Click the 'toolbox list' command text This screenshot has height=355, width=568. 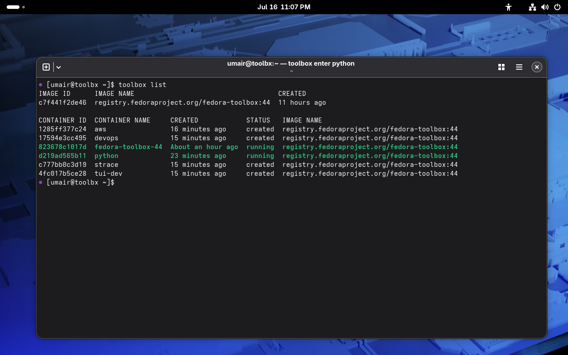[142, 85]
